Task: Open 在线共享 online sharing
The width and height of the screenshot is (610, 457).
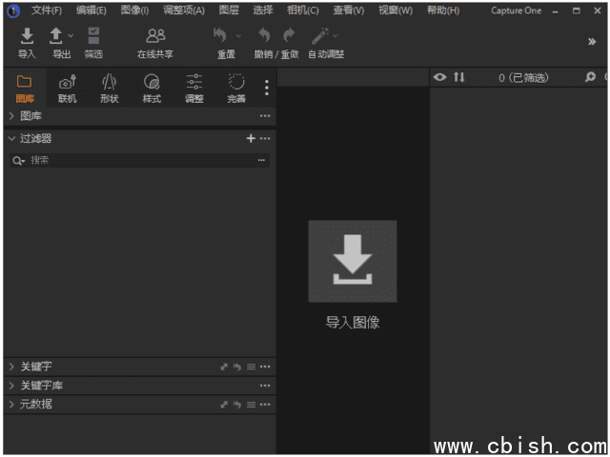Action: [x=155, y=37]
